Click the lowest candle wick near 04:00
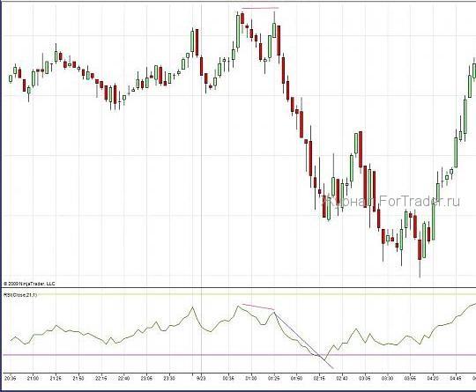 coord(420,268)
